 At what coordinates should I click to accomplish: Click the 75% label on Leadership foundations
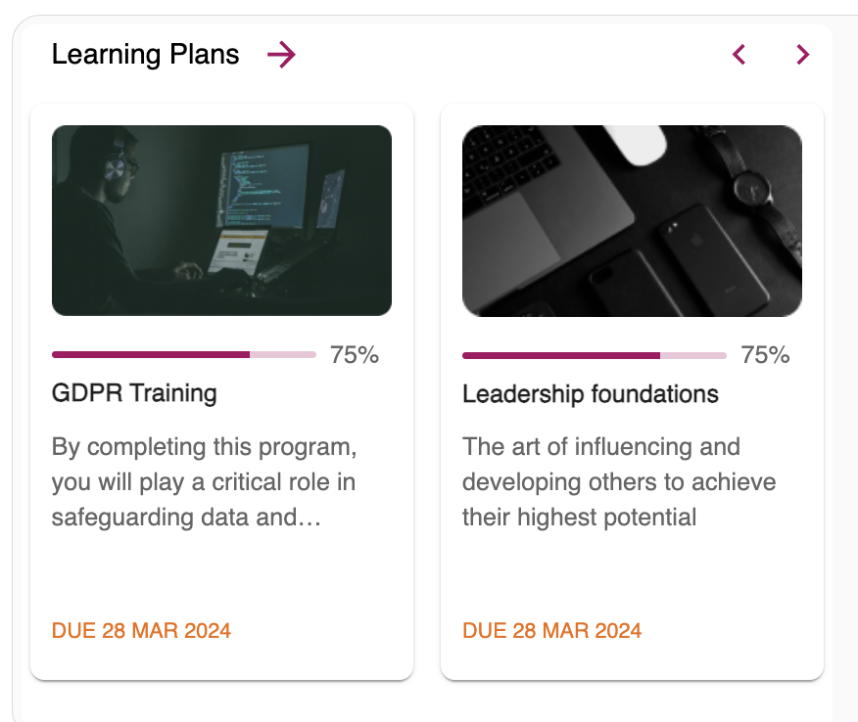[765, 355]
